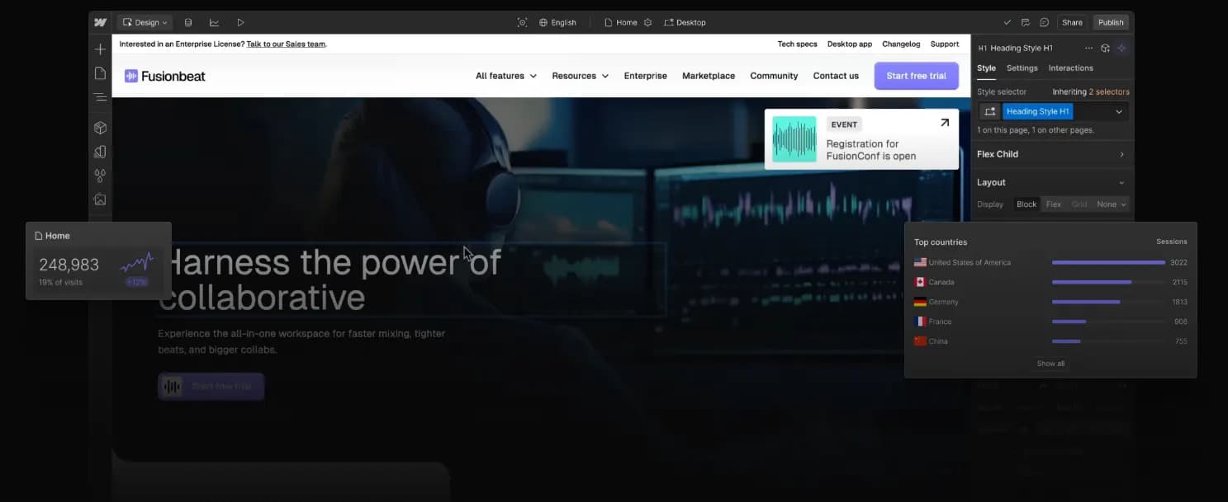Viewport: 1228px width, 502px height.
Task: Open Heading Style H1 more options
Action: pyautogui.click(x=1088, y=49)
